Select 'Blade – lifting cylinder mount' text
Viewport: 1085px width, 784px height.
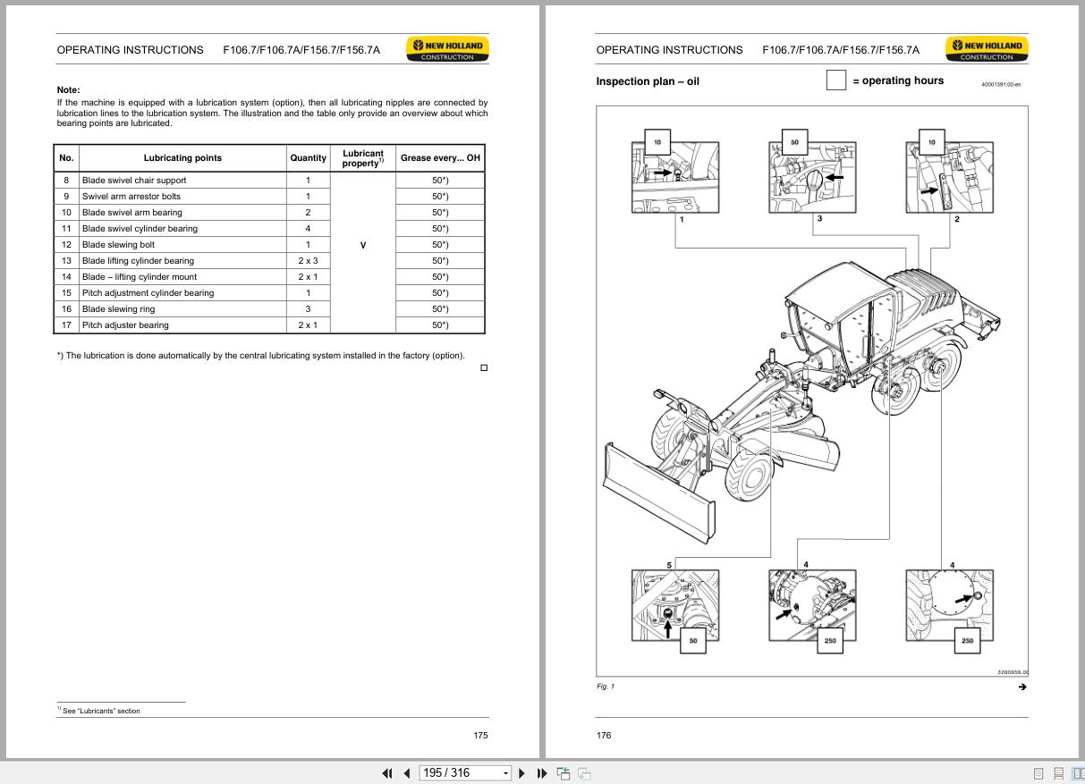pos(140,276)
